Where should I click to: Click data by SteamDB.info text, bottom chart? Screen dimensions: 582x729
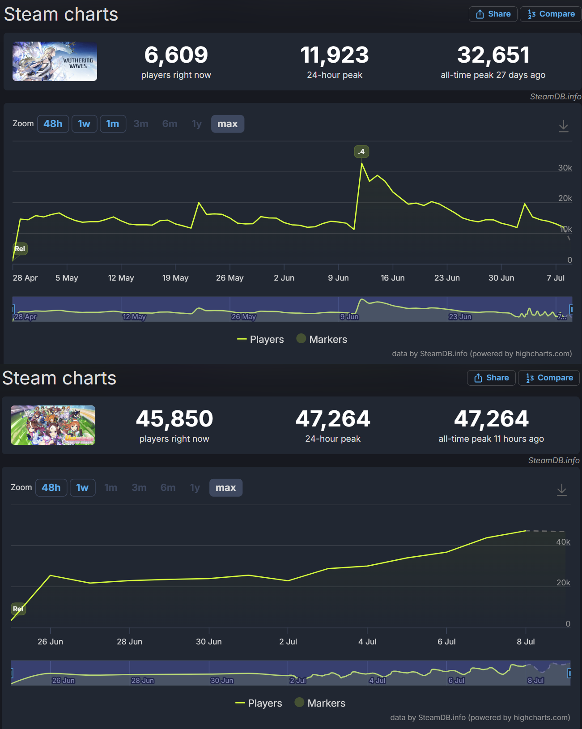[480, 717]
